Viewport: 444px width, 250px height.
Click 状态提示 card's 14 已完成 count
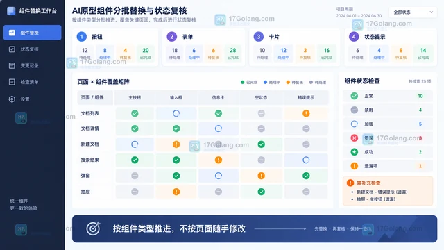point(423,53)
